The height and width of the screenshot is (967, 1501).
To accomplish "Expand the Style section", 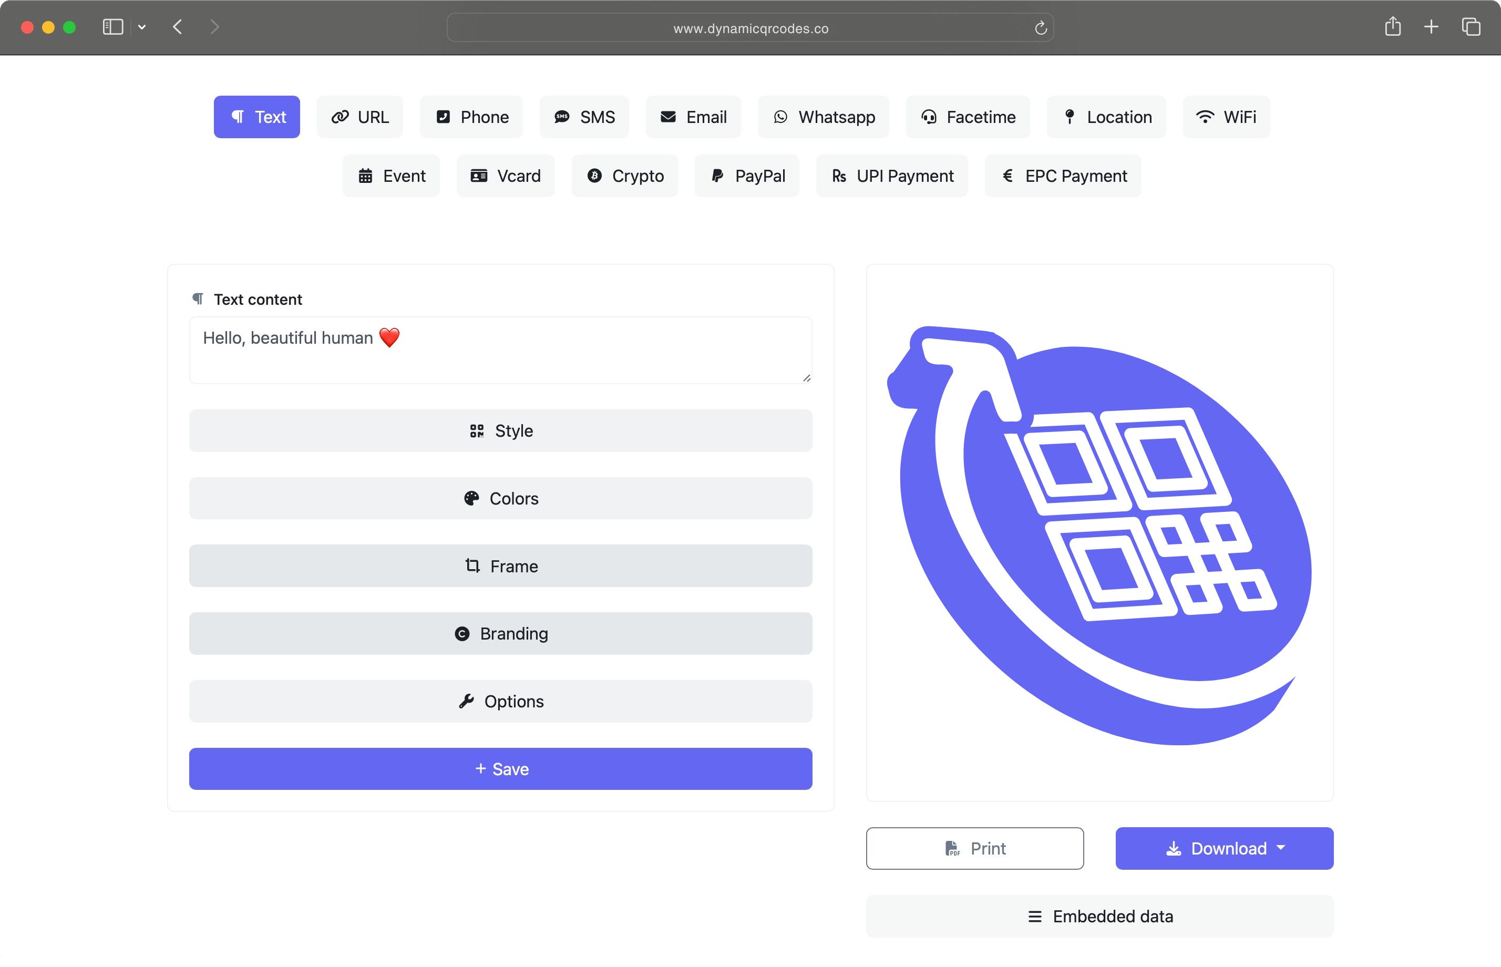I will coord(500,431).
